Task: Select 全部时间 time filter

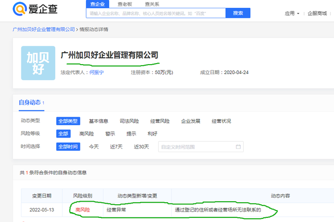Action: [x=68, y=146]
